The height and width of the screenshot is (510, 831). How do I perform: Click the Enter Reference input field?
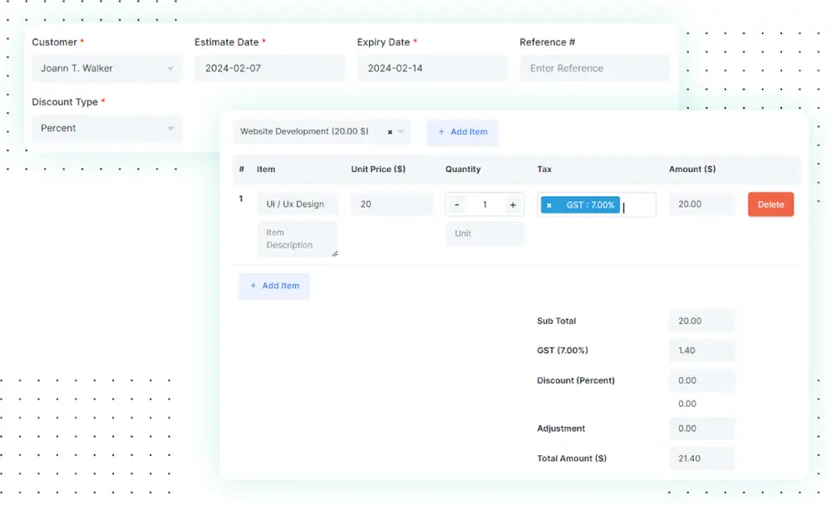(x=594, y=68)
